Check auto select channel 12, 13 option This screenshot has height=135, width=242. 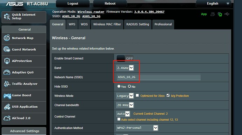(119, 119)
